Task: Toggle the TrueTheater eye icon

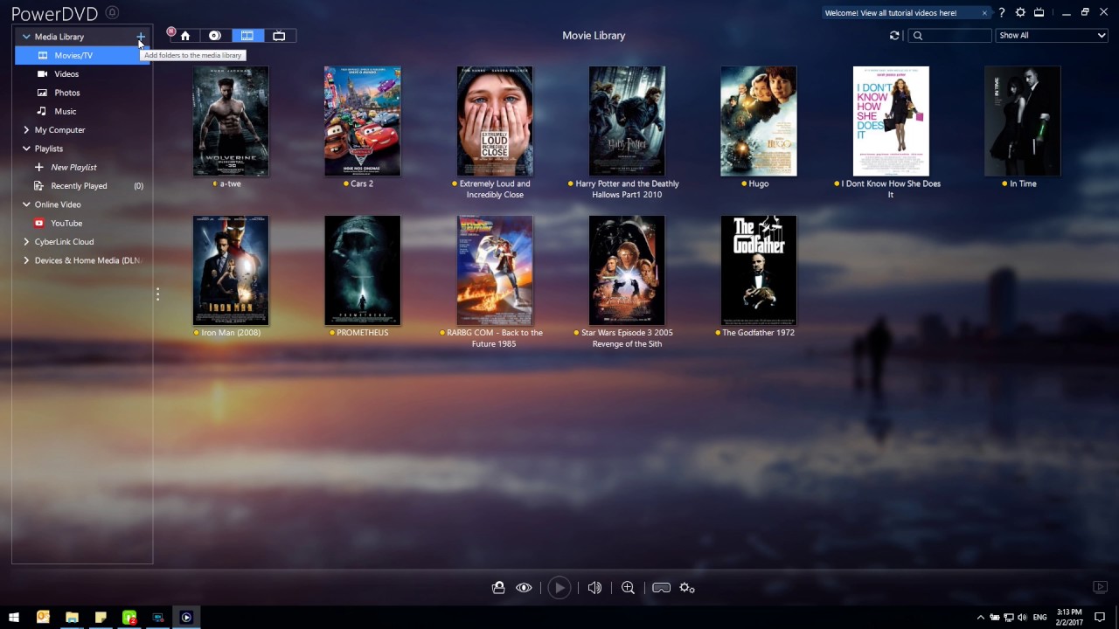Action: tap(524, 588)
